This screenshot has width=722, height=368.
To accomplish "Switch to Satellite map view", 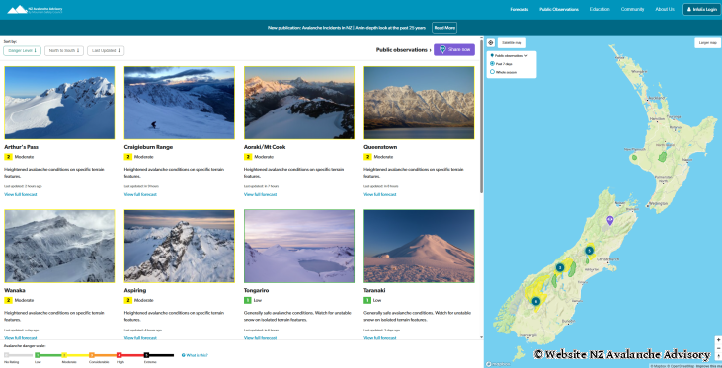I will point(512,42).
